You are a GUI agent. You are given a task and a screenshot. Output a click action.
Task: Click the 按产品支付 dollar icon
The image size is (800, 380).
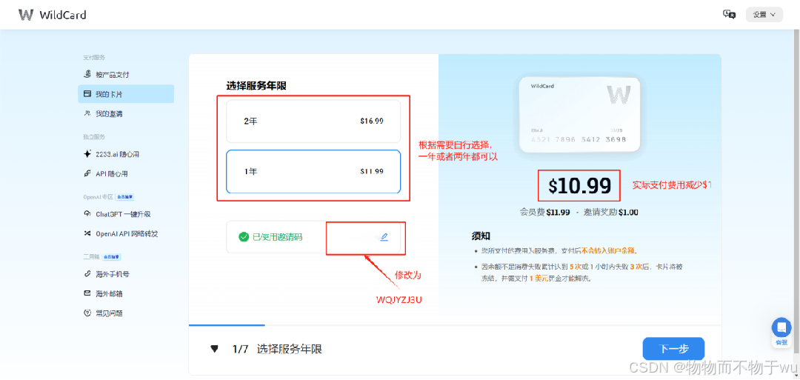(87, 75)
